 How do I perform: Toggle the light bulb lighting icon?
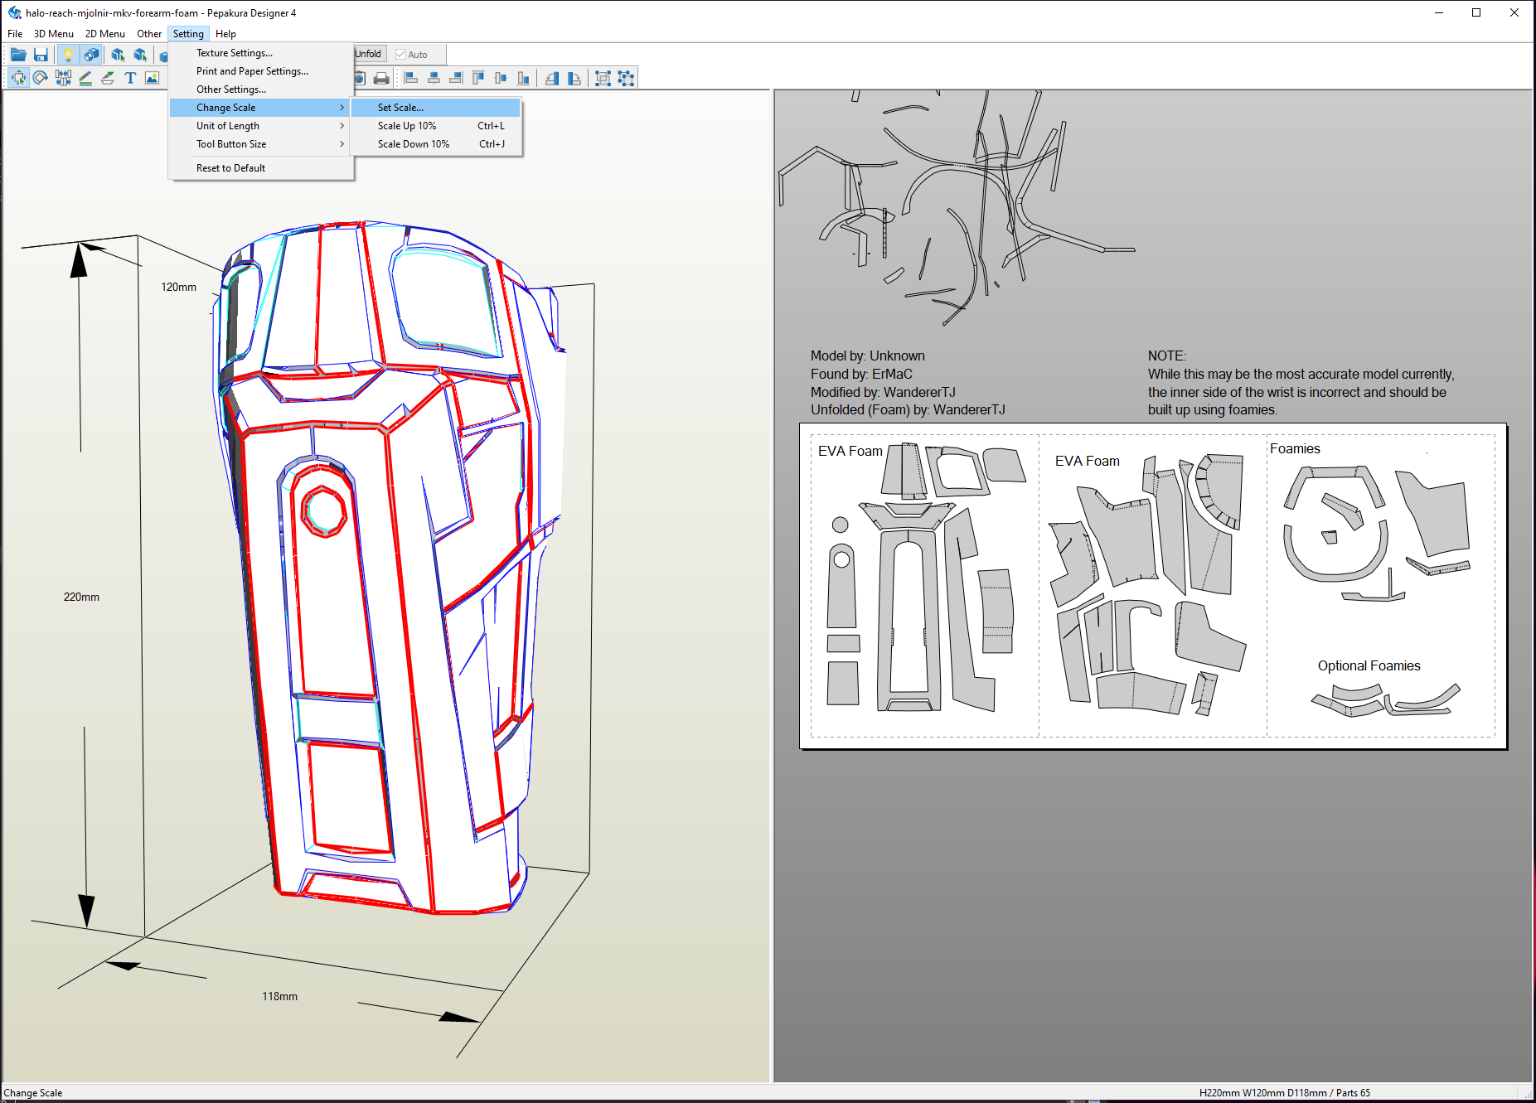68,55
